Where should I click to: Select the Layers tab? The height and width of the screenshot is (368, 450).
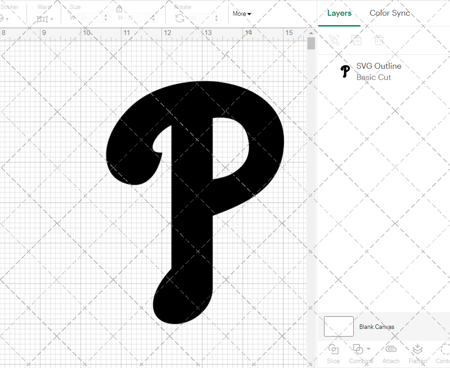pos(339,13)
